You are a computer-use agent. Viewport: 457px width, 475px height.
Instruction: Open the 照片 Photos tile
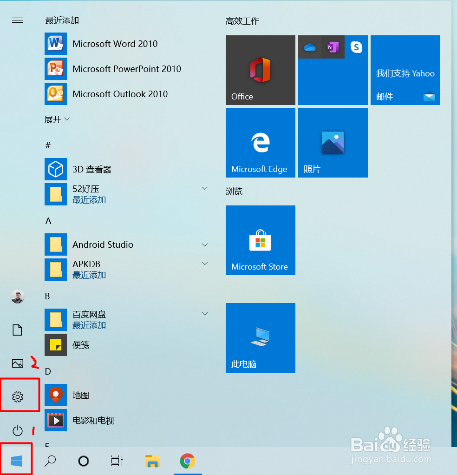[333, 142]
